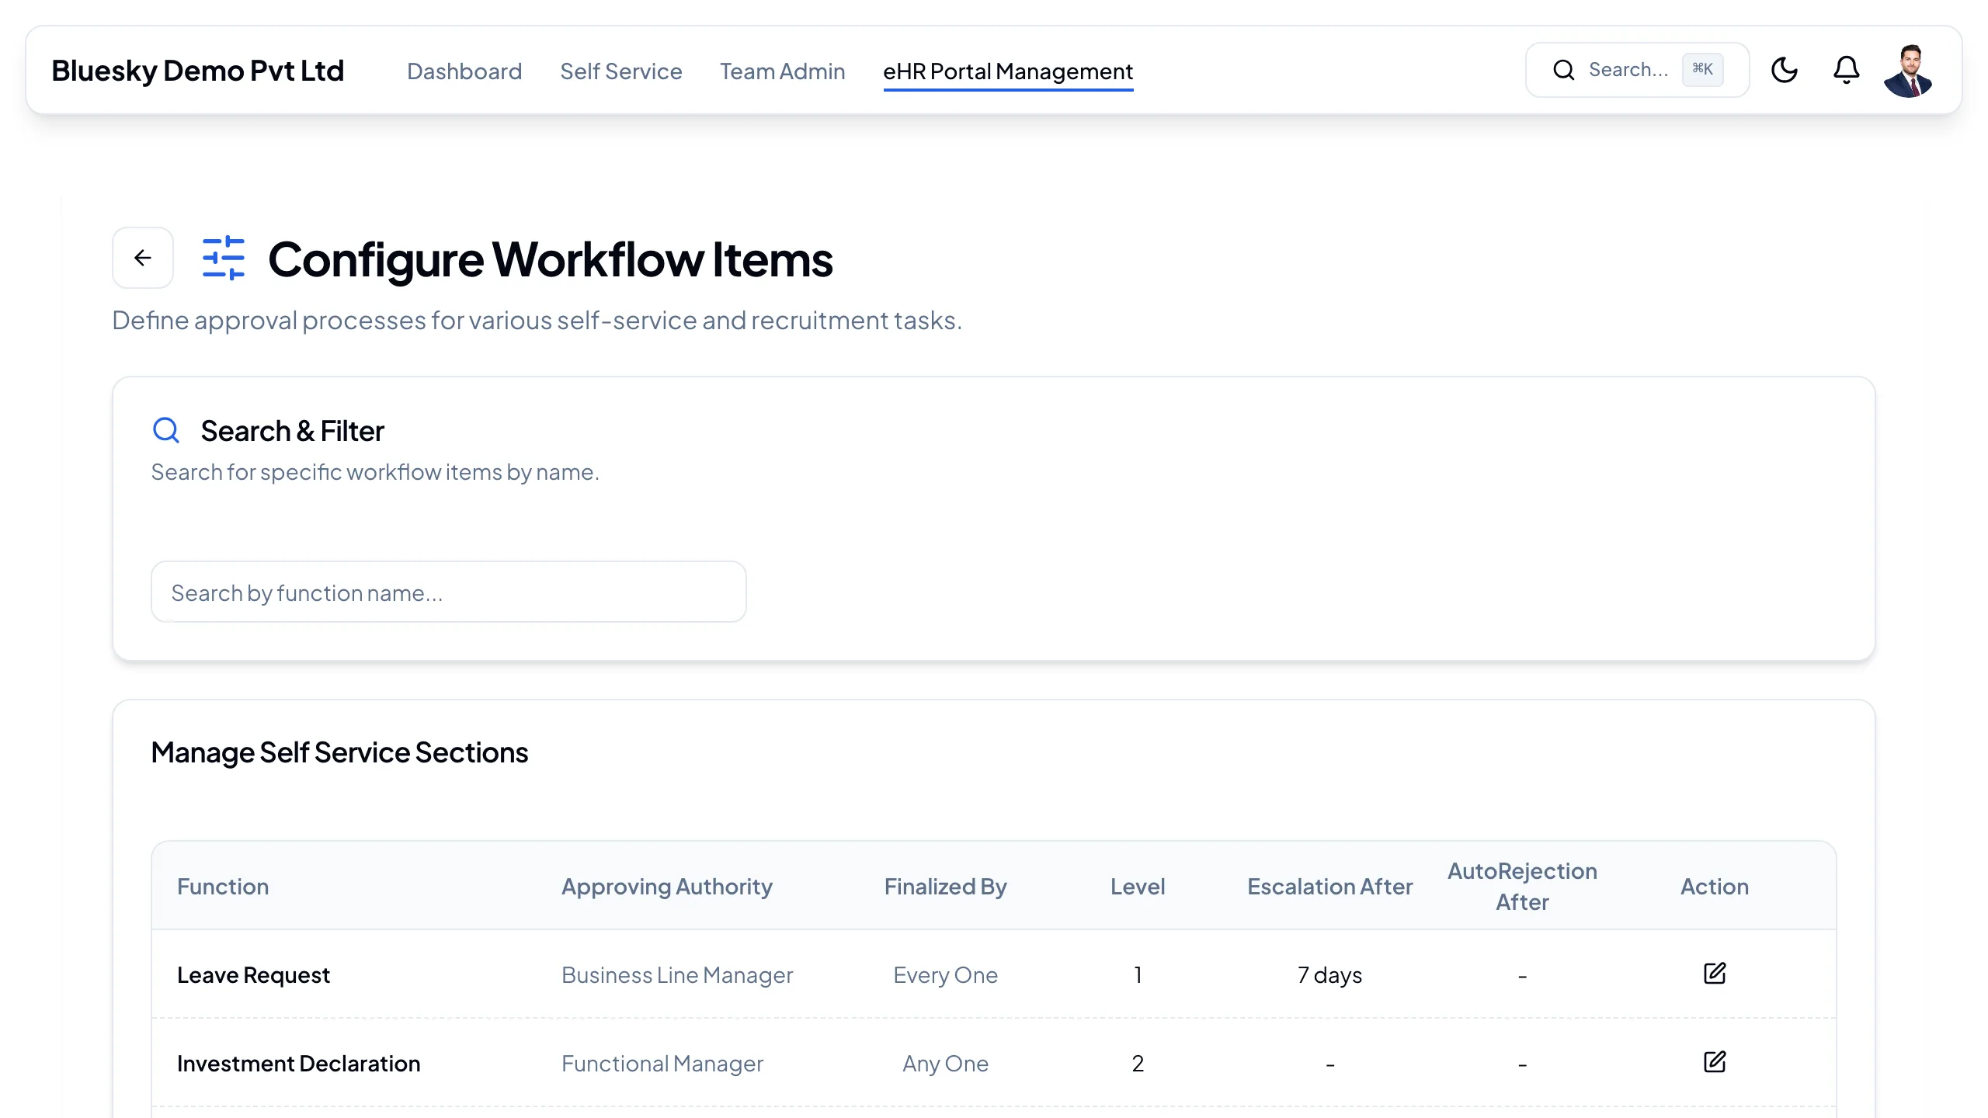Image resolution: width=1988 pixels, height=1118 pixels.
Task: Click the 7 days escalation value
Action: click(x=1330, y=975)
